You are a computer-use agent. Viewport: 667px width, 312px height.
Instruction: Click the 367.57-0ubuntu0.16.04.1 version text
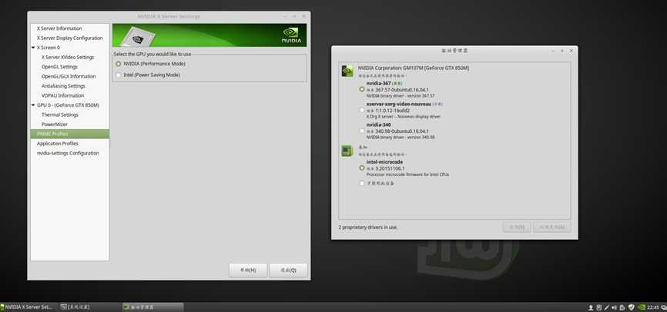pyautogui.click(x=402, y=90)
